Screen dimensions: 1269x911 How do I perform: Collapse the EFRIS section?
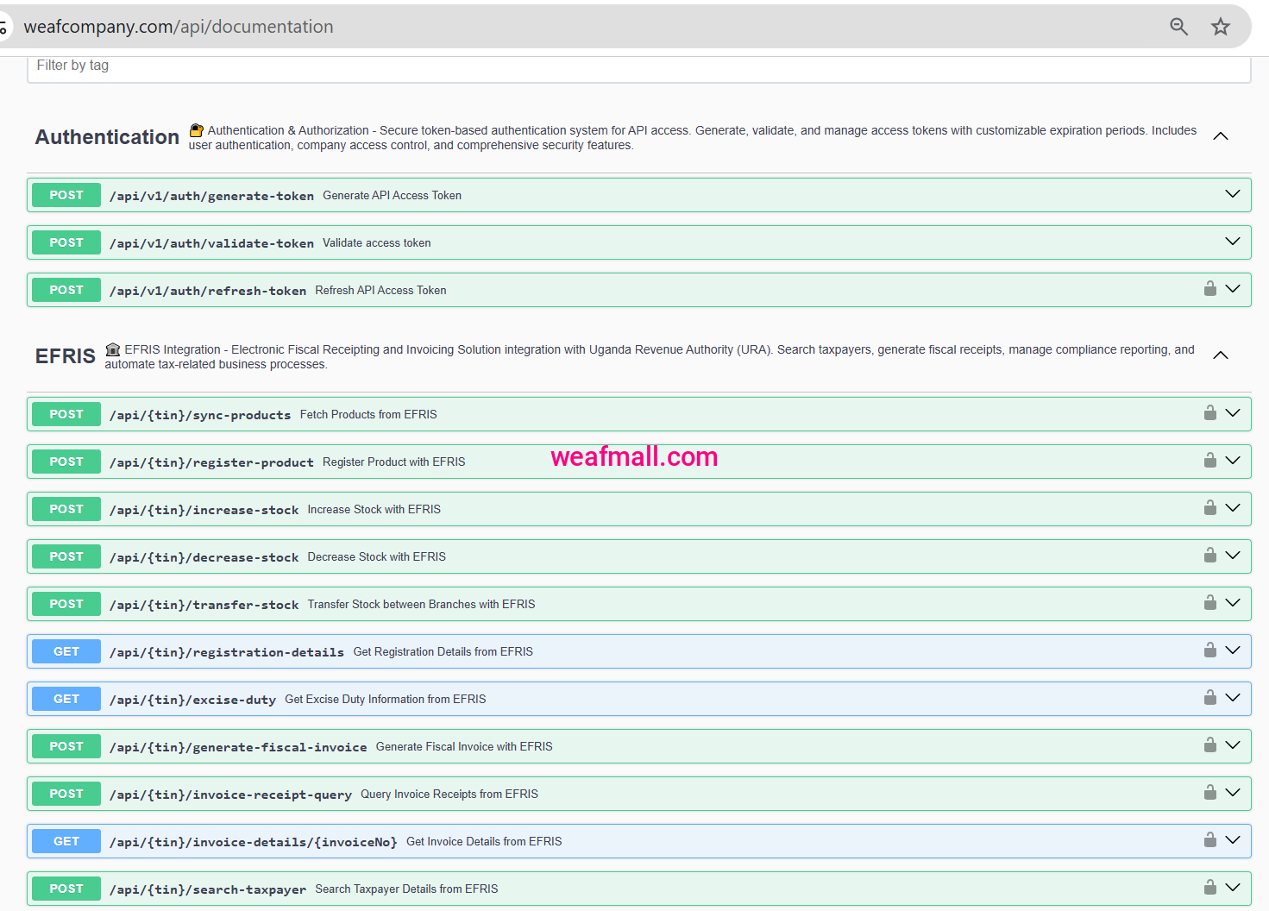1220,355
